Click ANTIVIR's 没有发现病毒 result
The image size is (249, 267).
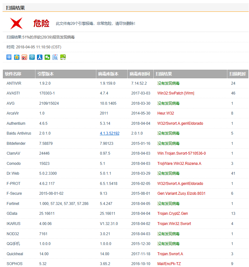[168, 83]
